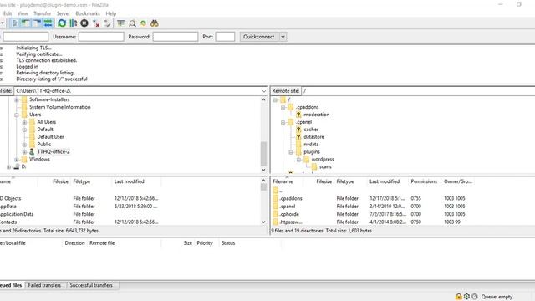Image resolution: width=535 pixels, height=301 pixels.
Task: Expand the All Users folder node
Action: coord(24,122)
